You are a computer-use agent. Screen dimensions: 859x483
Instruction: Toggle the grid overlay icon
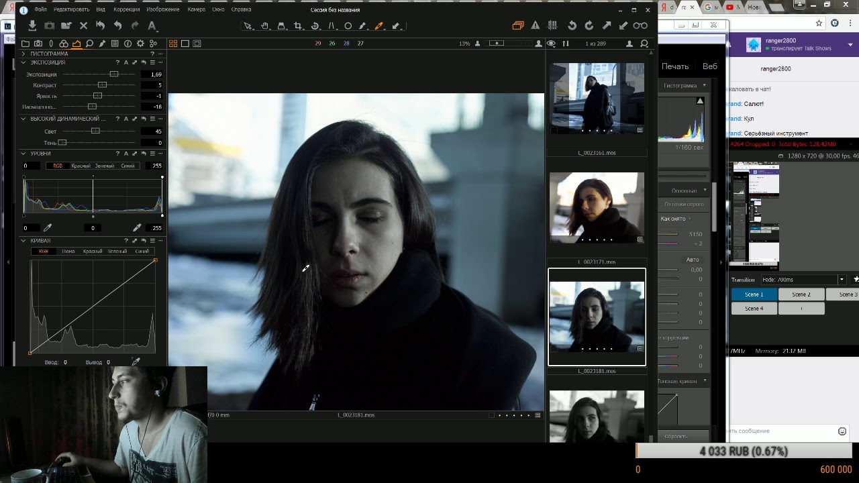tap(552, 25)
